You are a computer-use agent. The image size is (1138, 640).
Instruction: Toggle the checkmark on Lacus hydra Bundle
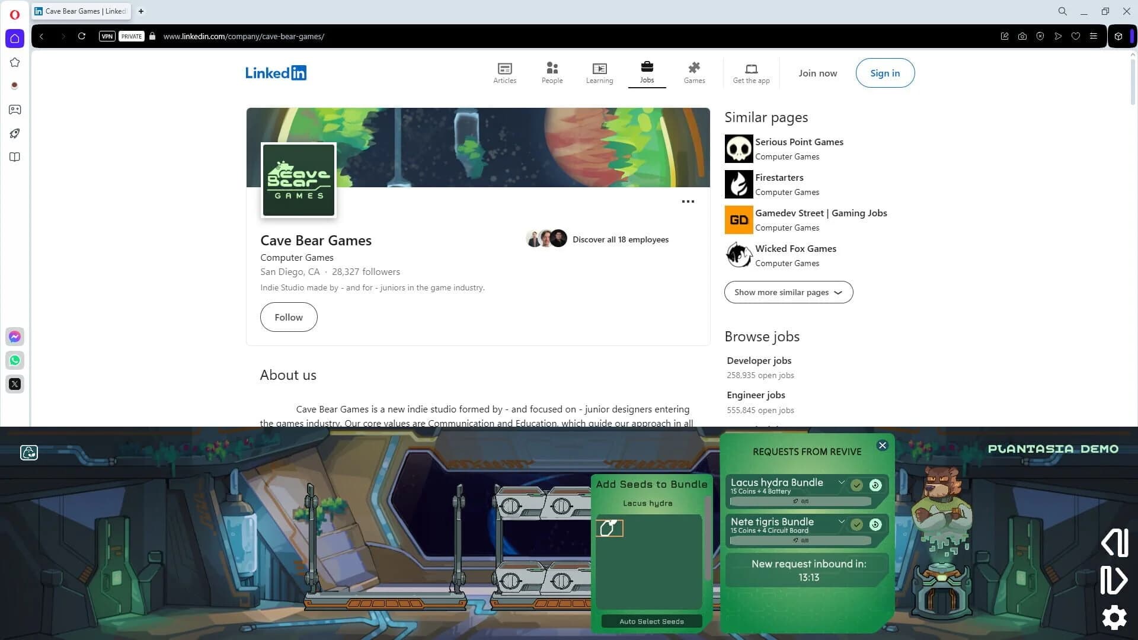(856, 484)
